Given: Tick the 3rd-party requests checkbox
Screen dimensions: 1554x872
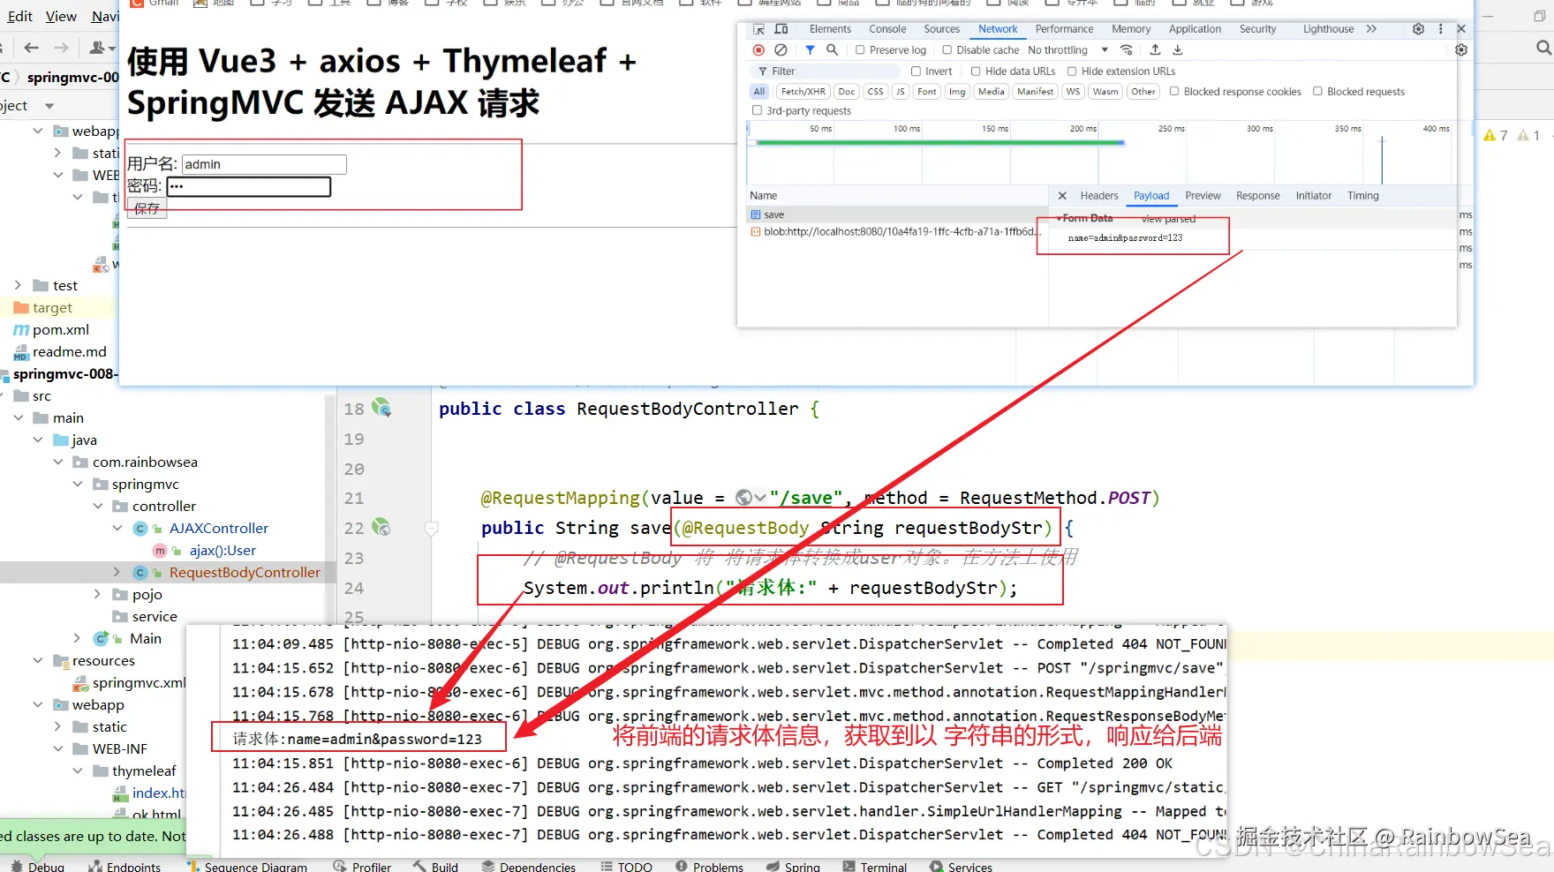Looking at the screenshot, I should 757,110.
